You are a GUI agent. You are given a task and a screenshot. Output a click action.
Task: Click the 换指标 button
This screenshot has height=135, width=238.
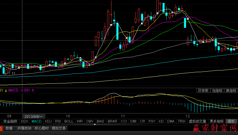coord(231,91)
